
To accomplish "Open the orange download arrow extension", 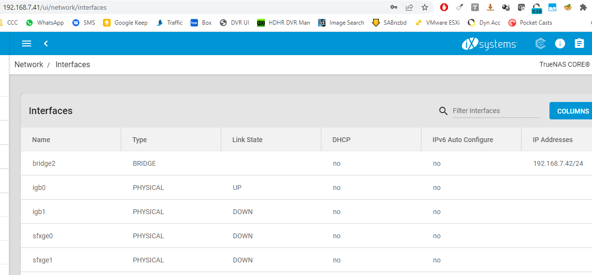I will pos(491,7).
